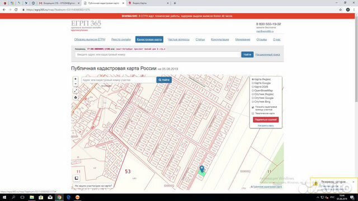Image resolution: width=358 pixels, height=201 pixels.
Task: Select Спутник Bing radio option
Action: coord(253,102)
